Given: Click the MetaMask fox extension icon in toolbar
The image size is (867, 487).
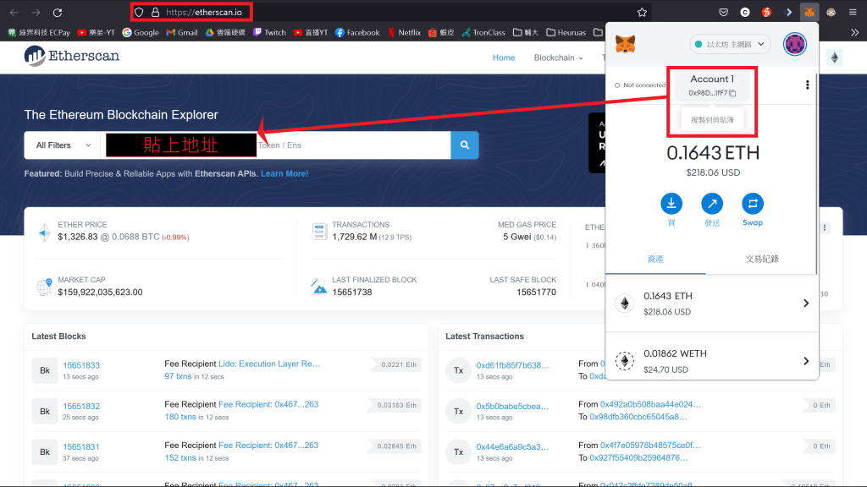Looking at the screenshot, I should coord(809,12).
